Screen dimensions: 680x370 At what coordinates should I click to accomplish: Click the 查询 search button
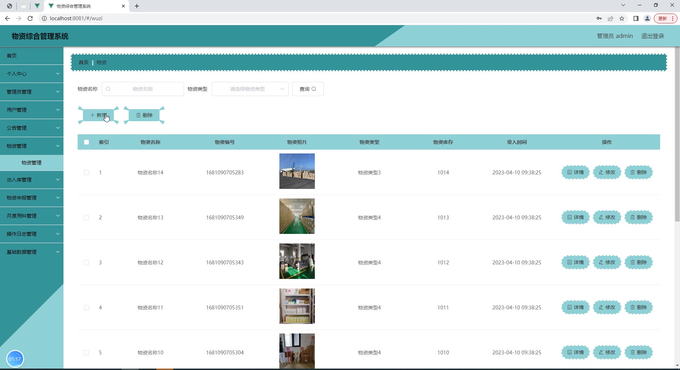pyautogui.click(x=308, y=89)
